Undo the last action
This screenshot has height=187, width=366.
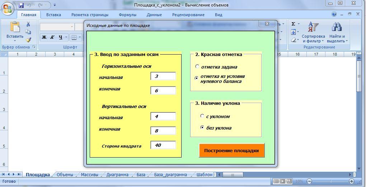click(x=29, y=5)
